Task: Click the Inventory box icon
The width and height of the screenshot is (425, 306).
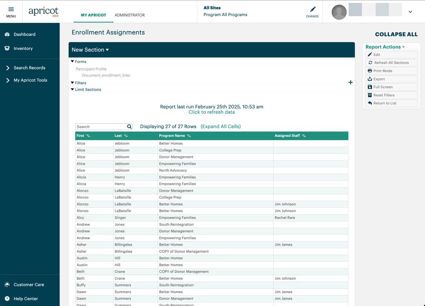Action: [x=7, y=49]
